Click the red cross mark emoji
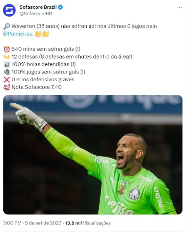The width and height of the screenshot is (192, 233). click(7, 80)
